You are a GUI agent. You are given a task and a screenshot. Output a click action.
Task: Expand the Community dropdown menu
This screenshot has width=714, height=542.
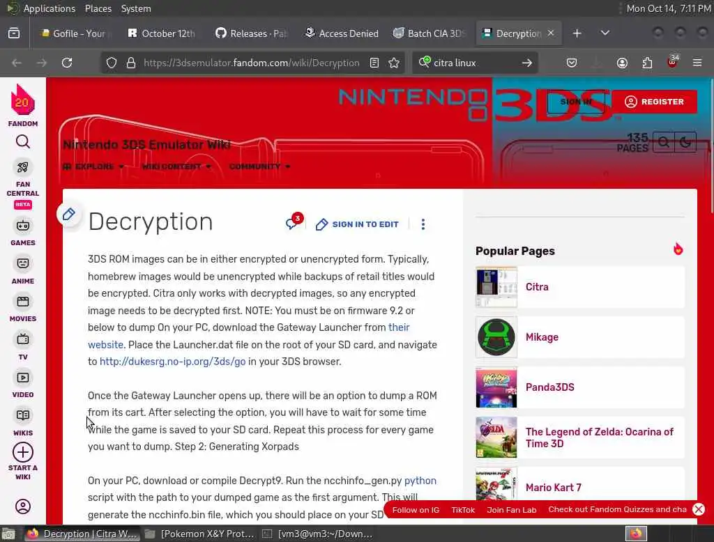(260, 167)
